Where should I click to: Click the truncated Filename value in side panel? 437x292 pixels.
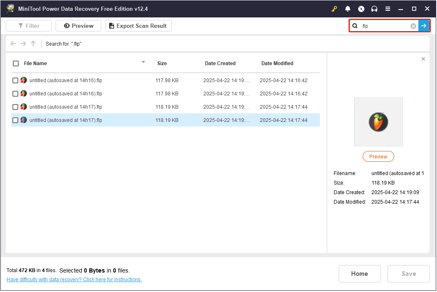(x=398, y=173)
